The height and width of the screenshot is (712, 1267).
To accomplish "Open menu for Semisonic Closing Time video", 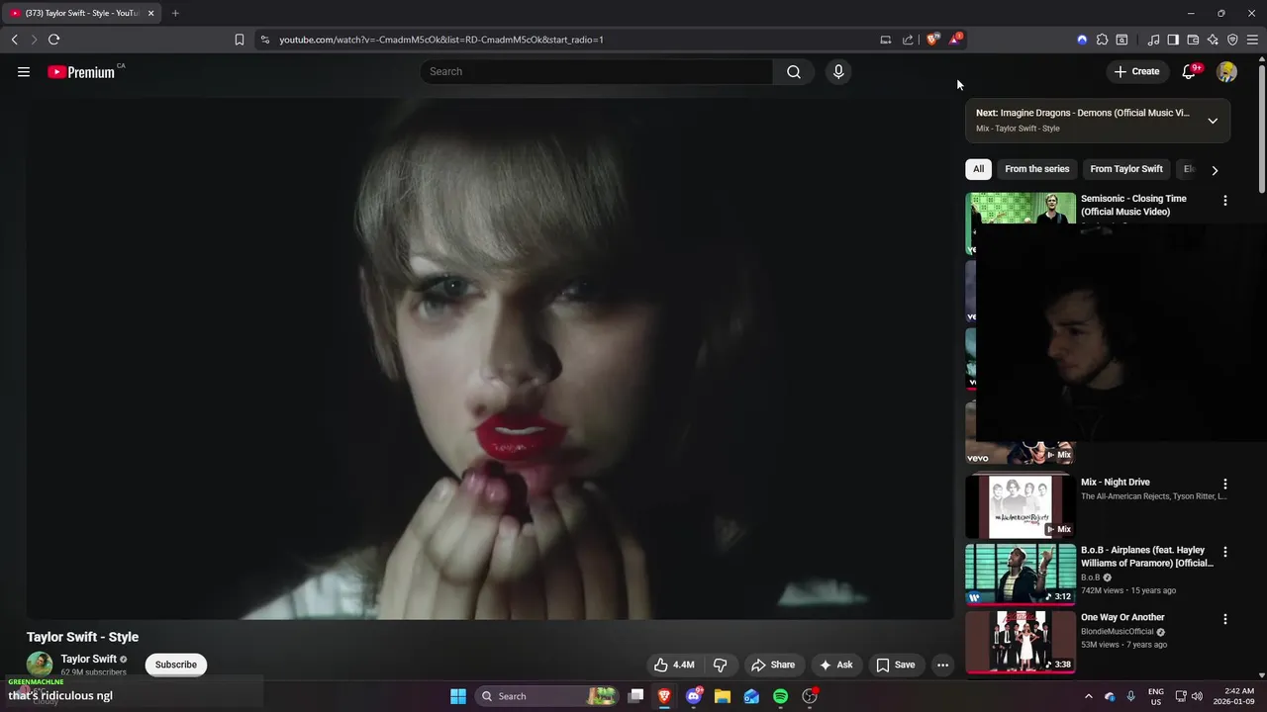I will pyautogui.click(x=1224, y=200).
